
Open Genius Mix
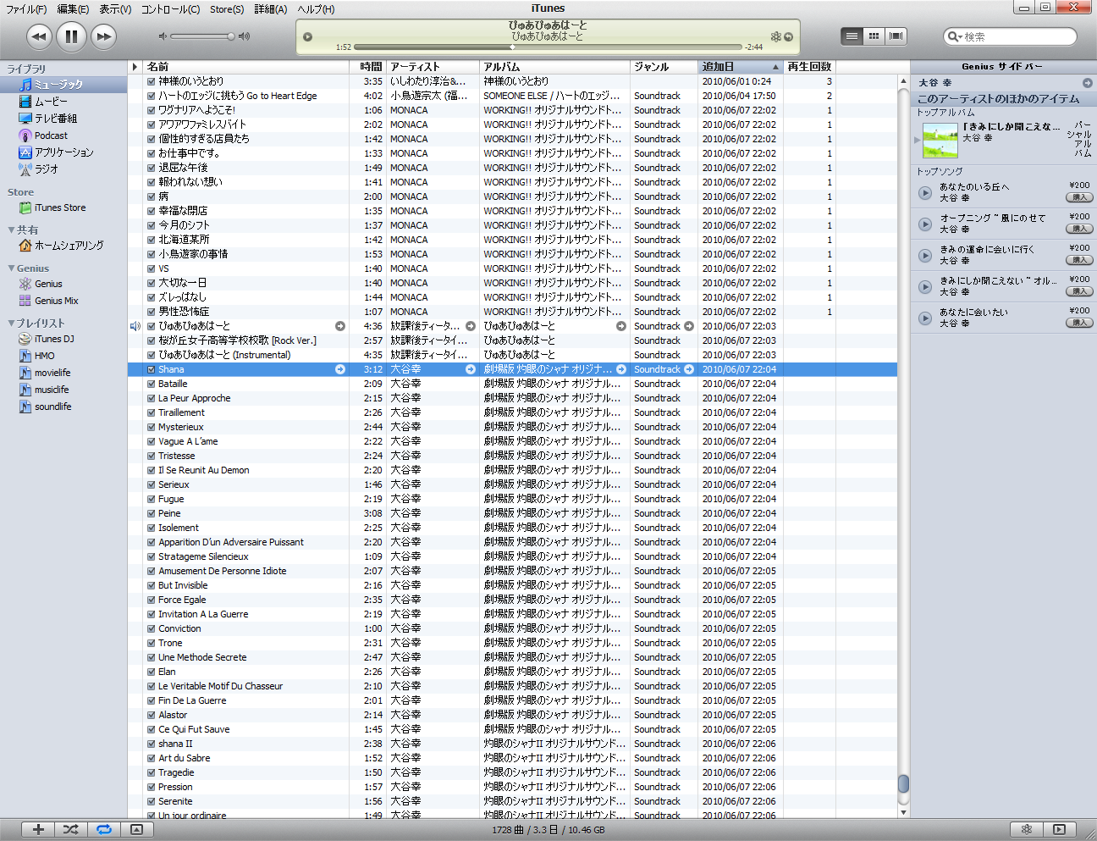tap(49, 301)
